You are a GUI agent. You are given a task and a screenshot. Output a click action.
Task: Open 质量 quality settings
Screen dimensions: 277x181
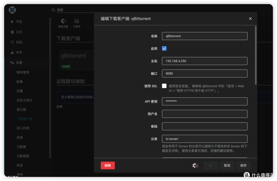(20, 91)
